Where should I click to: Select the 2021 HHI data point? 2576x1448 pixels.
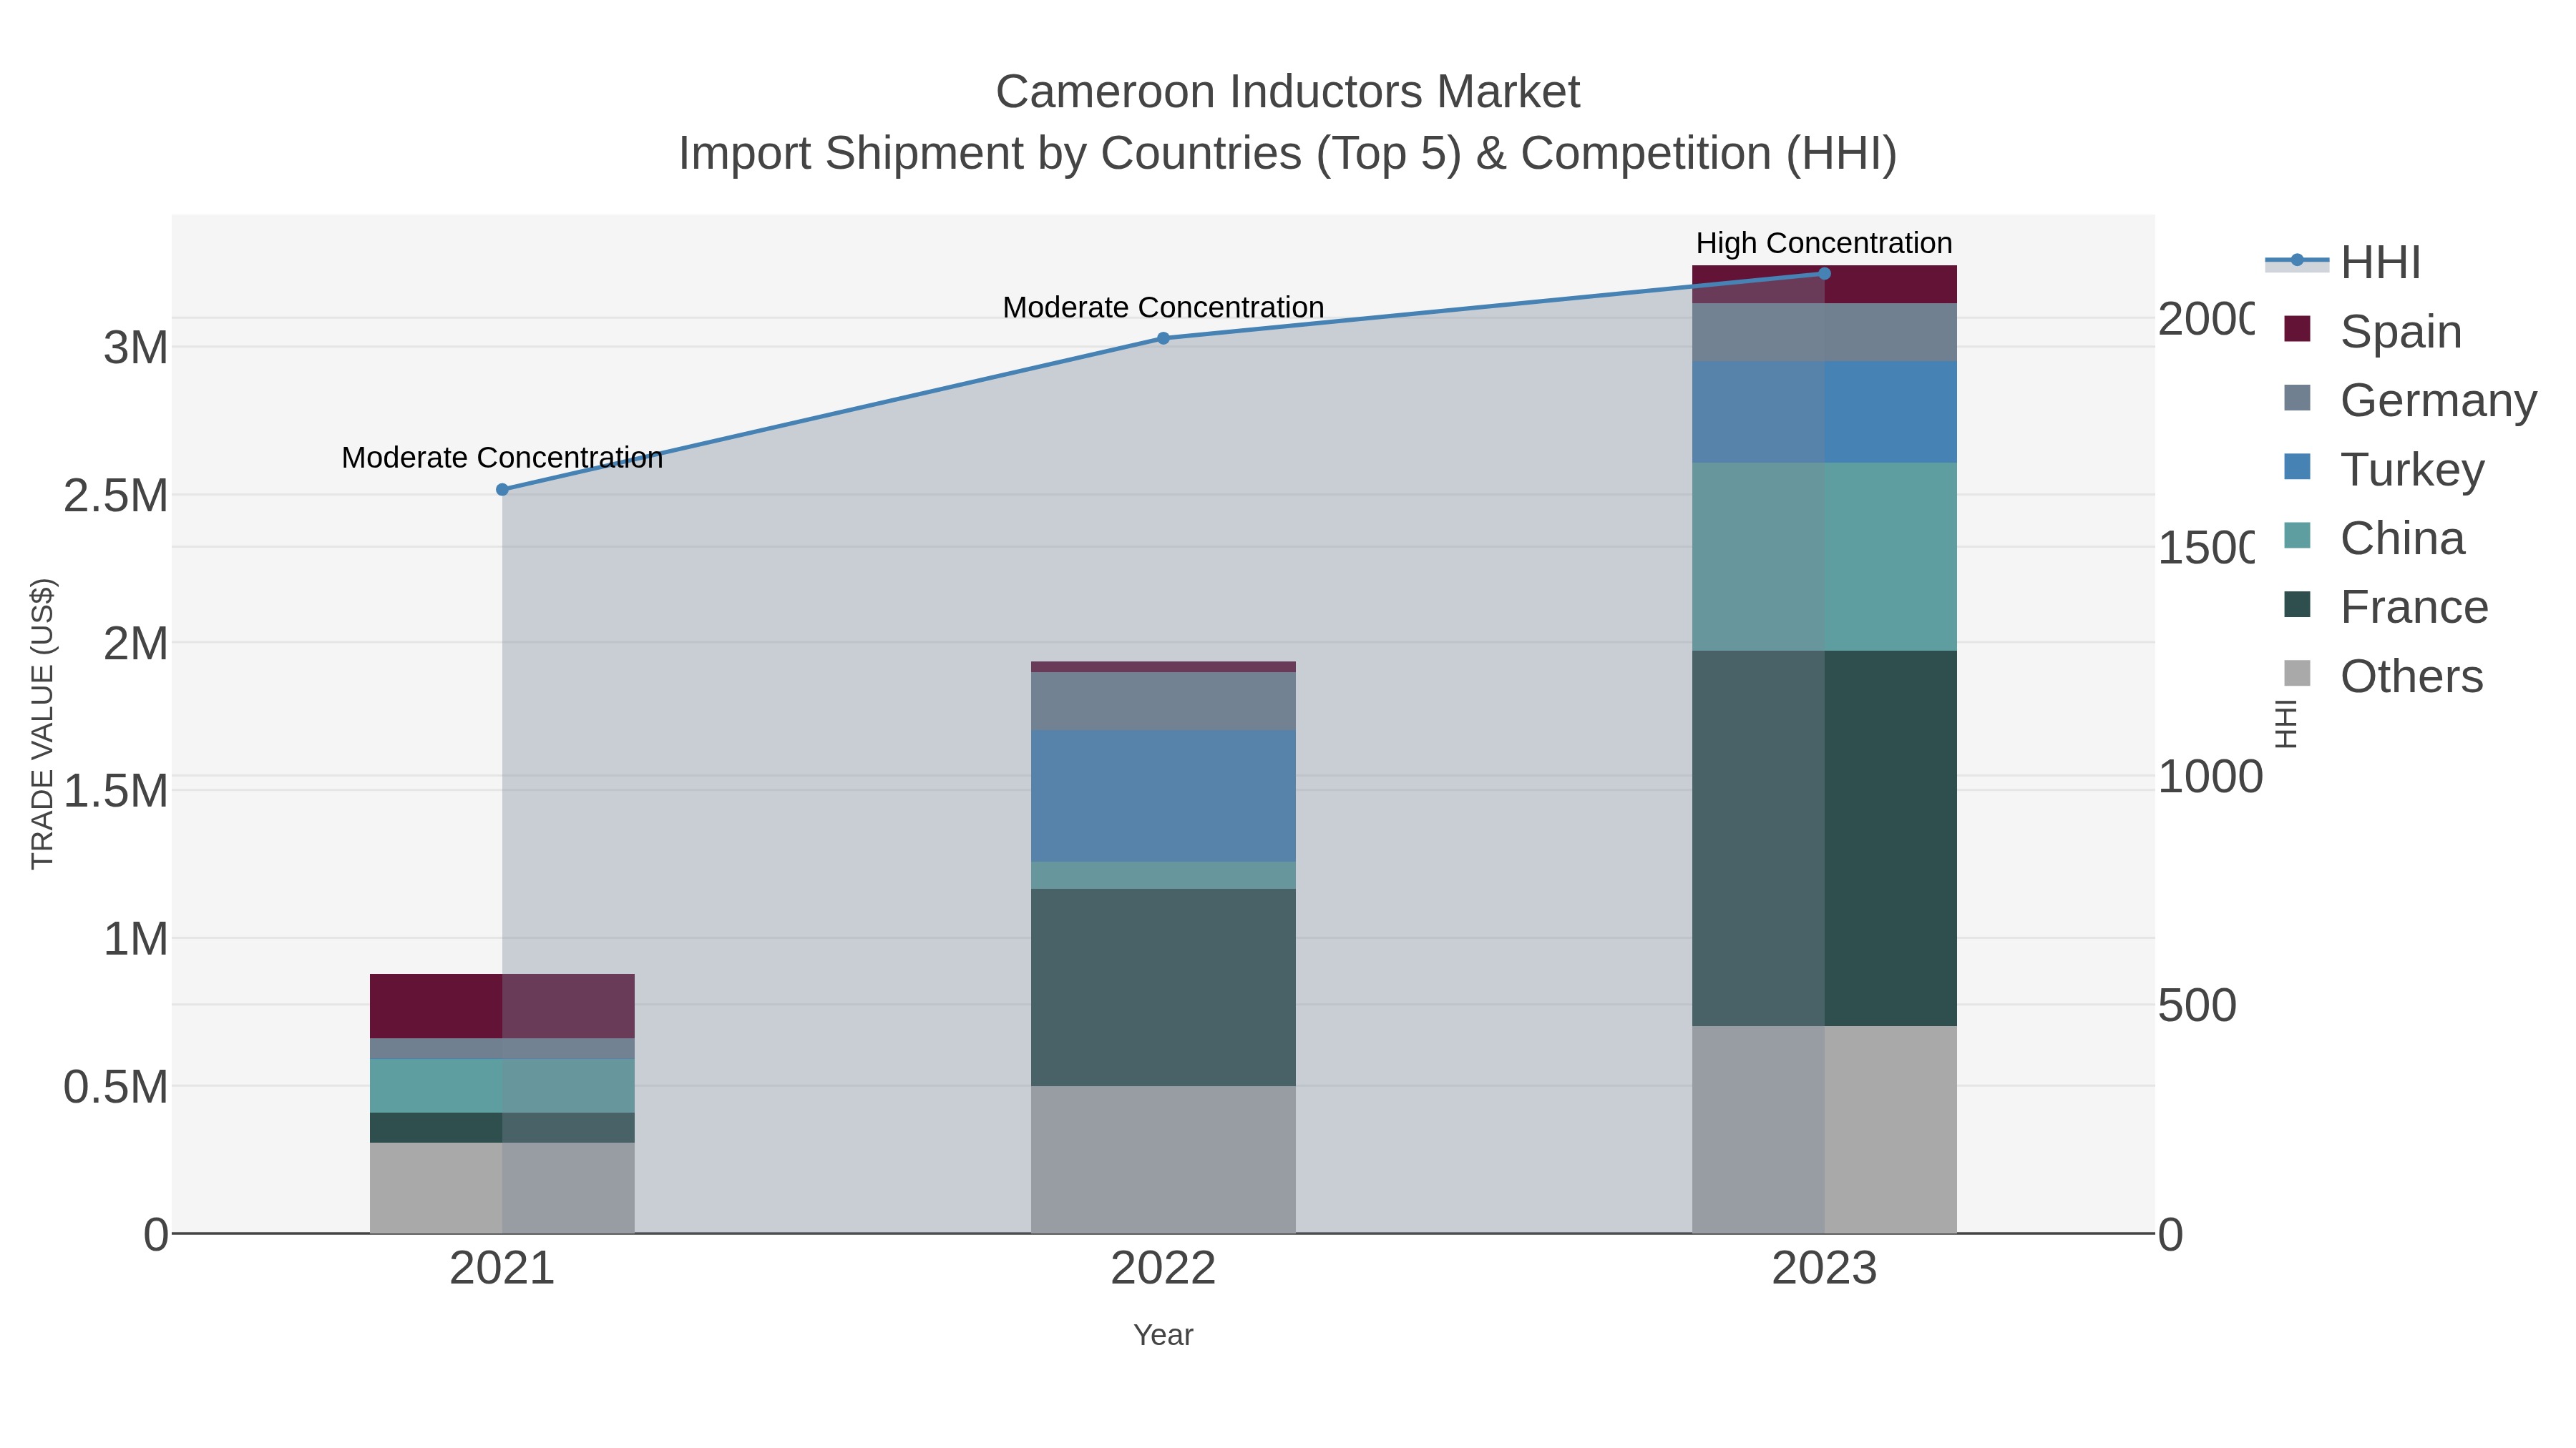[x=502, y=490]
